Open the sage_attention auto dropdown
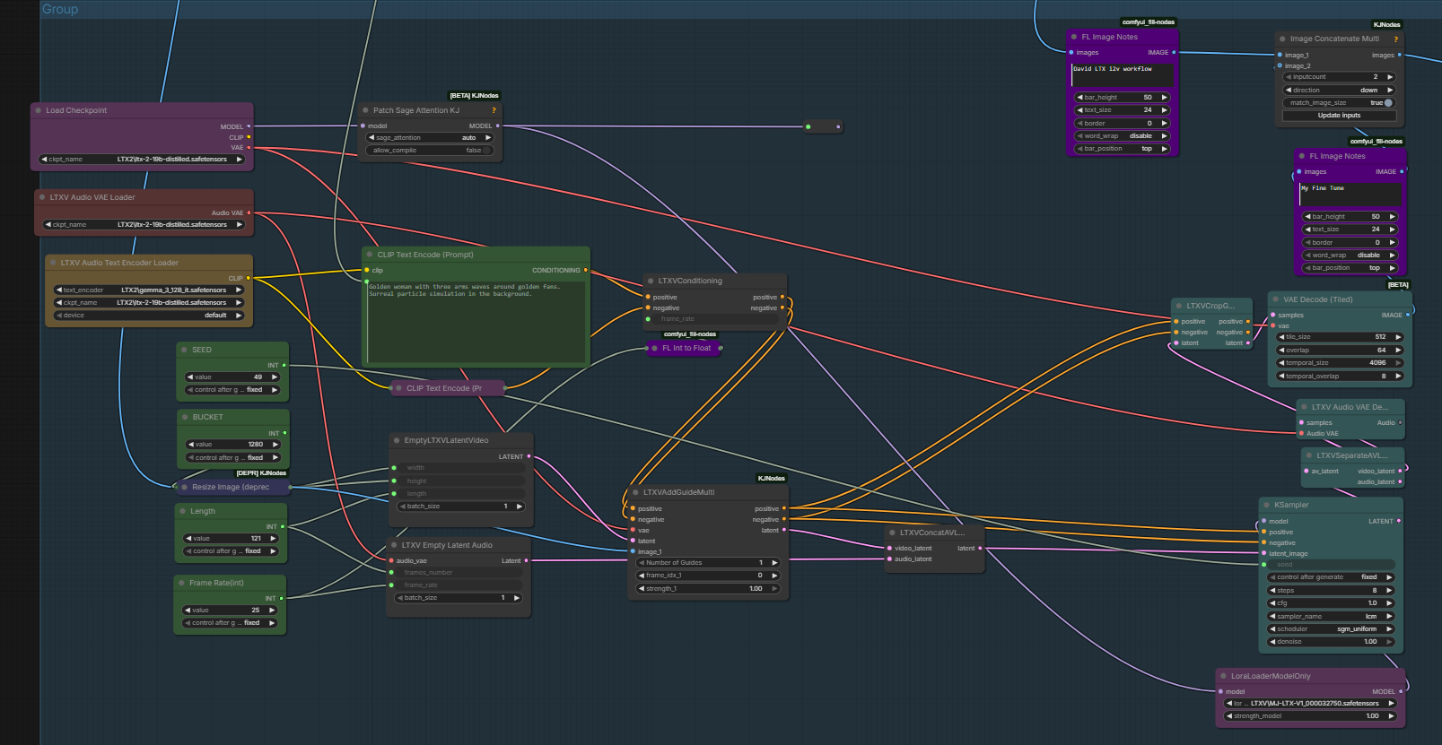This screenshot has width=1442, height=745. (x=431, y=138)
